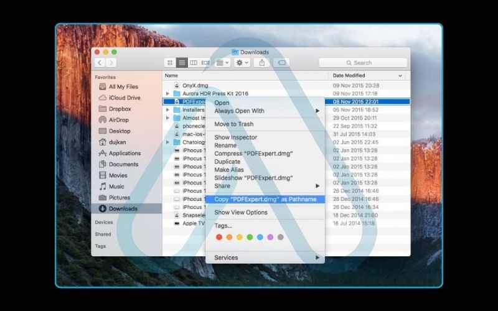Apply the blue tag color
Viewport: 498px width, 311px height.
pos(260,237)
